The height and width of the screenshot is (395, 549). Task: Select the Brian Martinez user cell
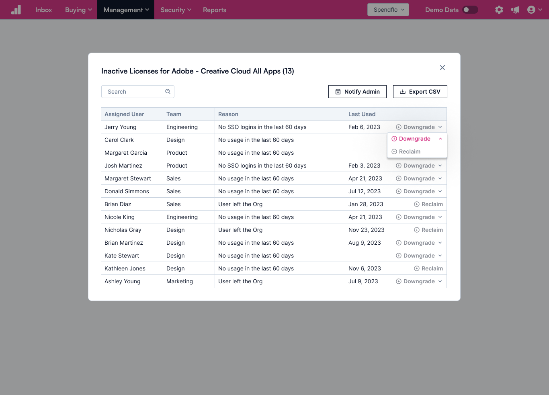[132, 243]
